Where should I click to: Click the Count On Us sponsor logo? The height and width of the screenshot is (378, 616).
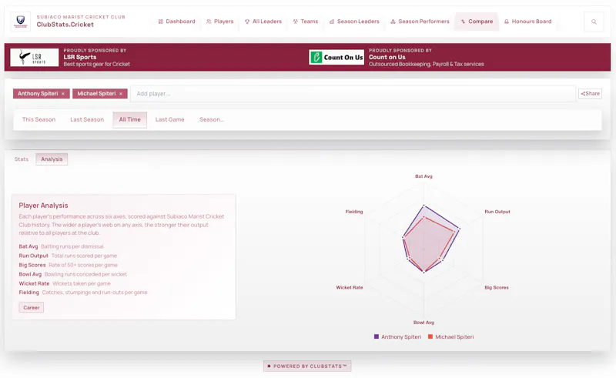pyautogui.click(x=336, y=57)
